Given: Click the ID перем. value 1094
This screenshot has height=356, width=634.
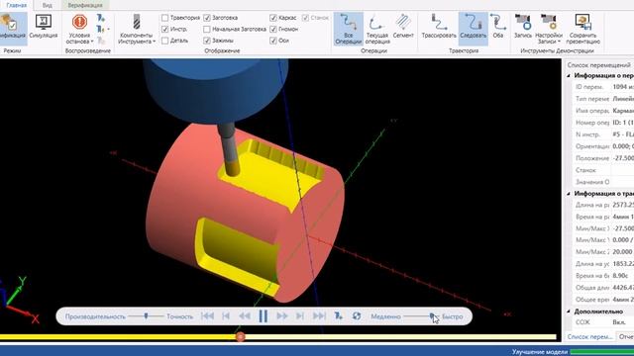Looking at the screenshot, I should click(623, 87).
